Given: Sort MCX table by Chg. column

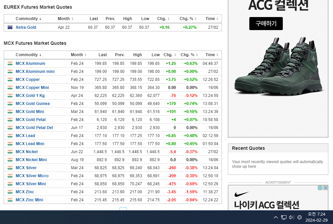Looking at the screenshot, I should (x=170, y=55).
